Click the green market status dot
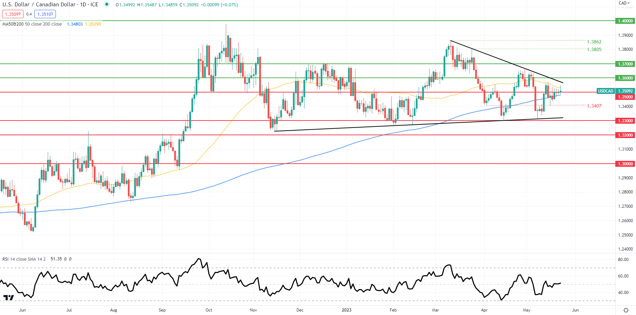Screen dimensions: 636x315 (x=107, y=5)
